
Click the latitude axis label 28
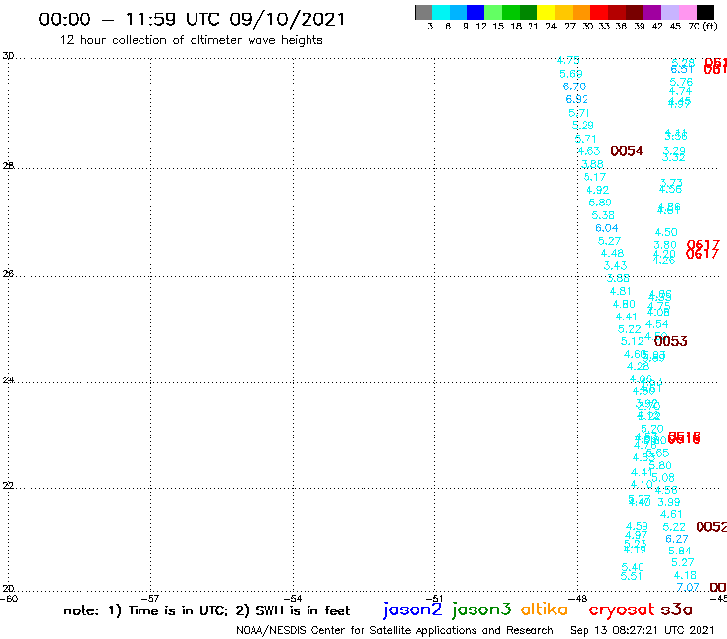pyautogui.click(x=8, y=166)
